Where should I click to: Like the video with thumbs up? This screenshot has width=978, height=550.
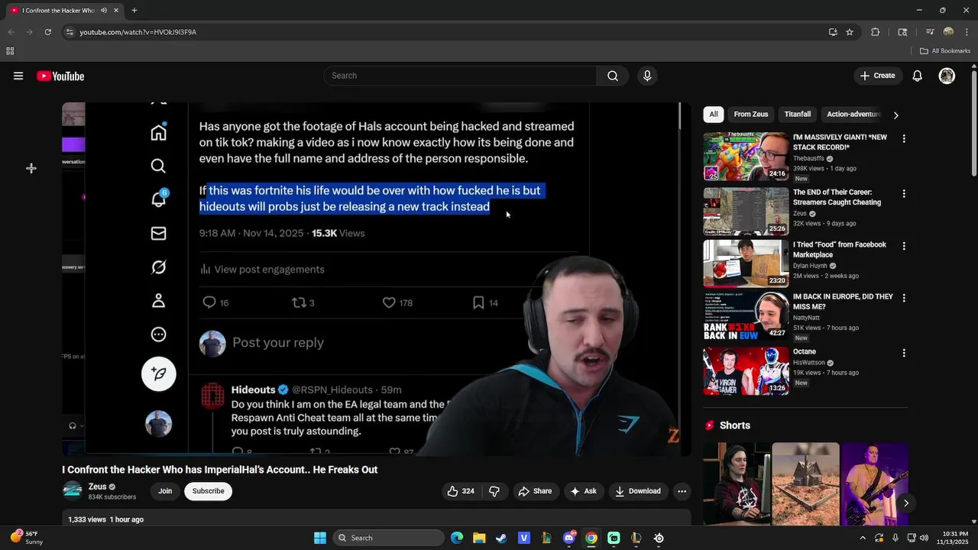pyautogui.click(x=460, y=491)
